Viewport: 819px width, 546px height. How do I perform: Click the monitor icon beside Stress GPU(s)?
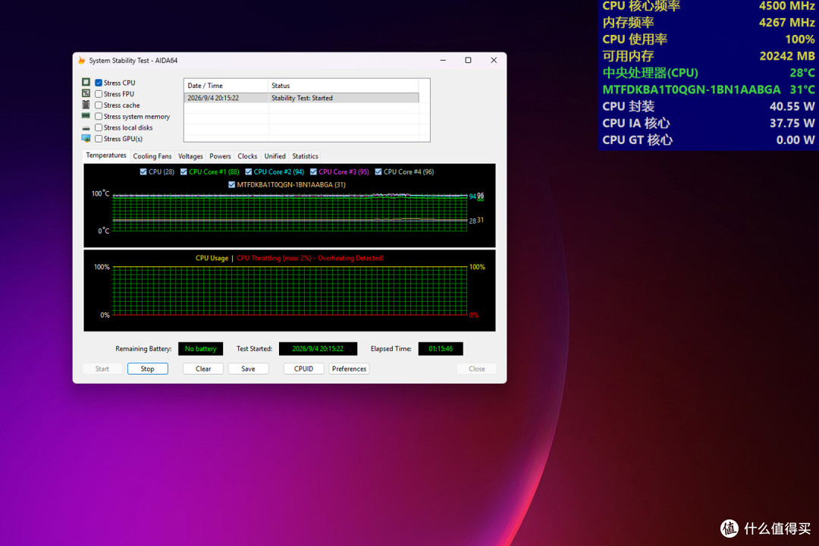tap(86, 139)
